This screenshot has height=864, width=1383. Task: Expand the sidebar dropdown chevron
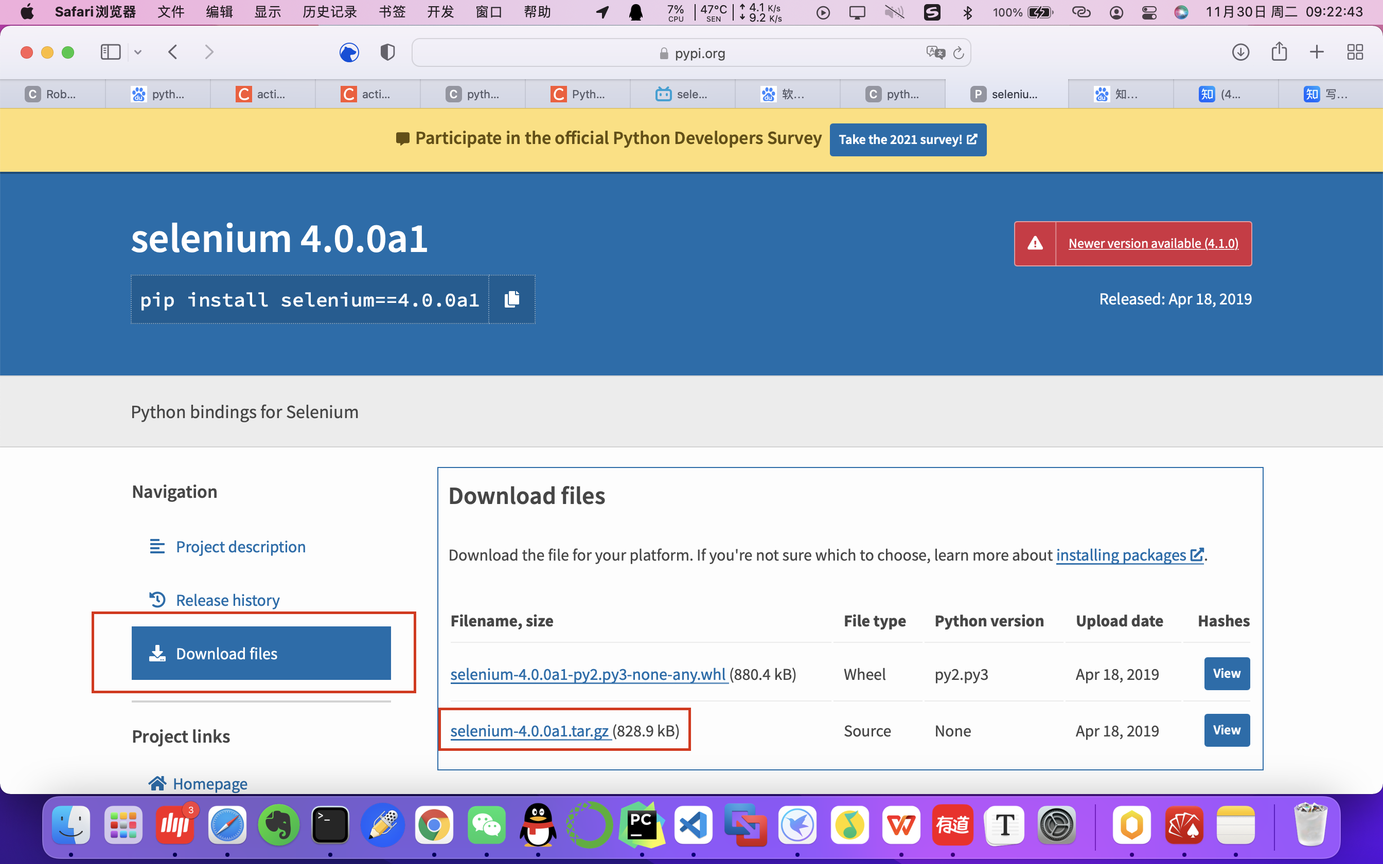[138, 52]
